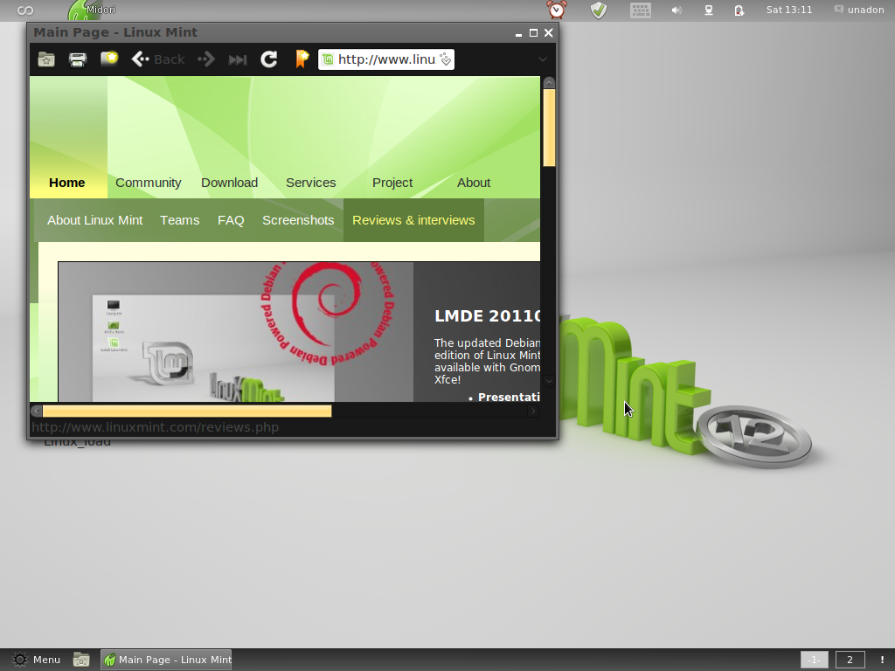Screen dimensions: 895x671
Task: Open a new tab with star icon
Action: 109,59
